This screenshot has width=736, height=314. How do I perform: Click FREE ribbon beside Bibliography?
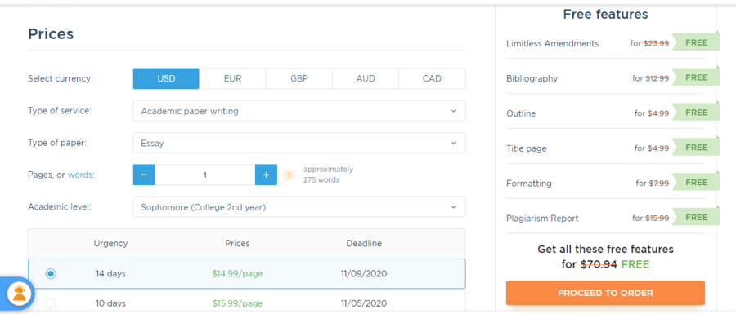tap(696, 77)
